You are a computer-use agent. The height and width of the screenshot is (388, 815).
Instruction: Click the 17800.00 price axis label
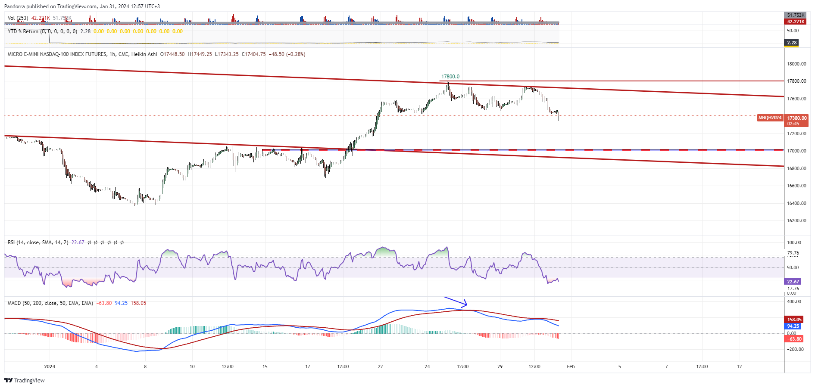[796, 81]
